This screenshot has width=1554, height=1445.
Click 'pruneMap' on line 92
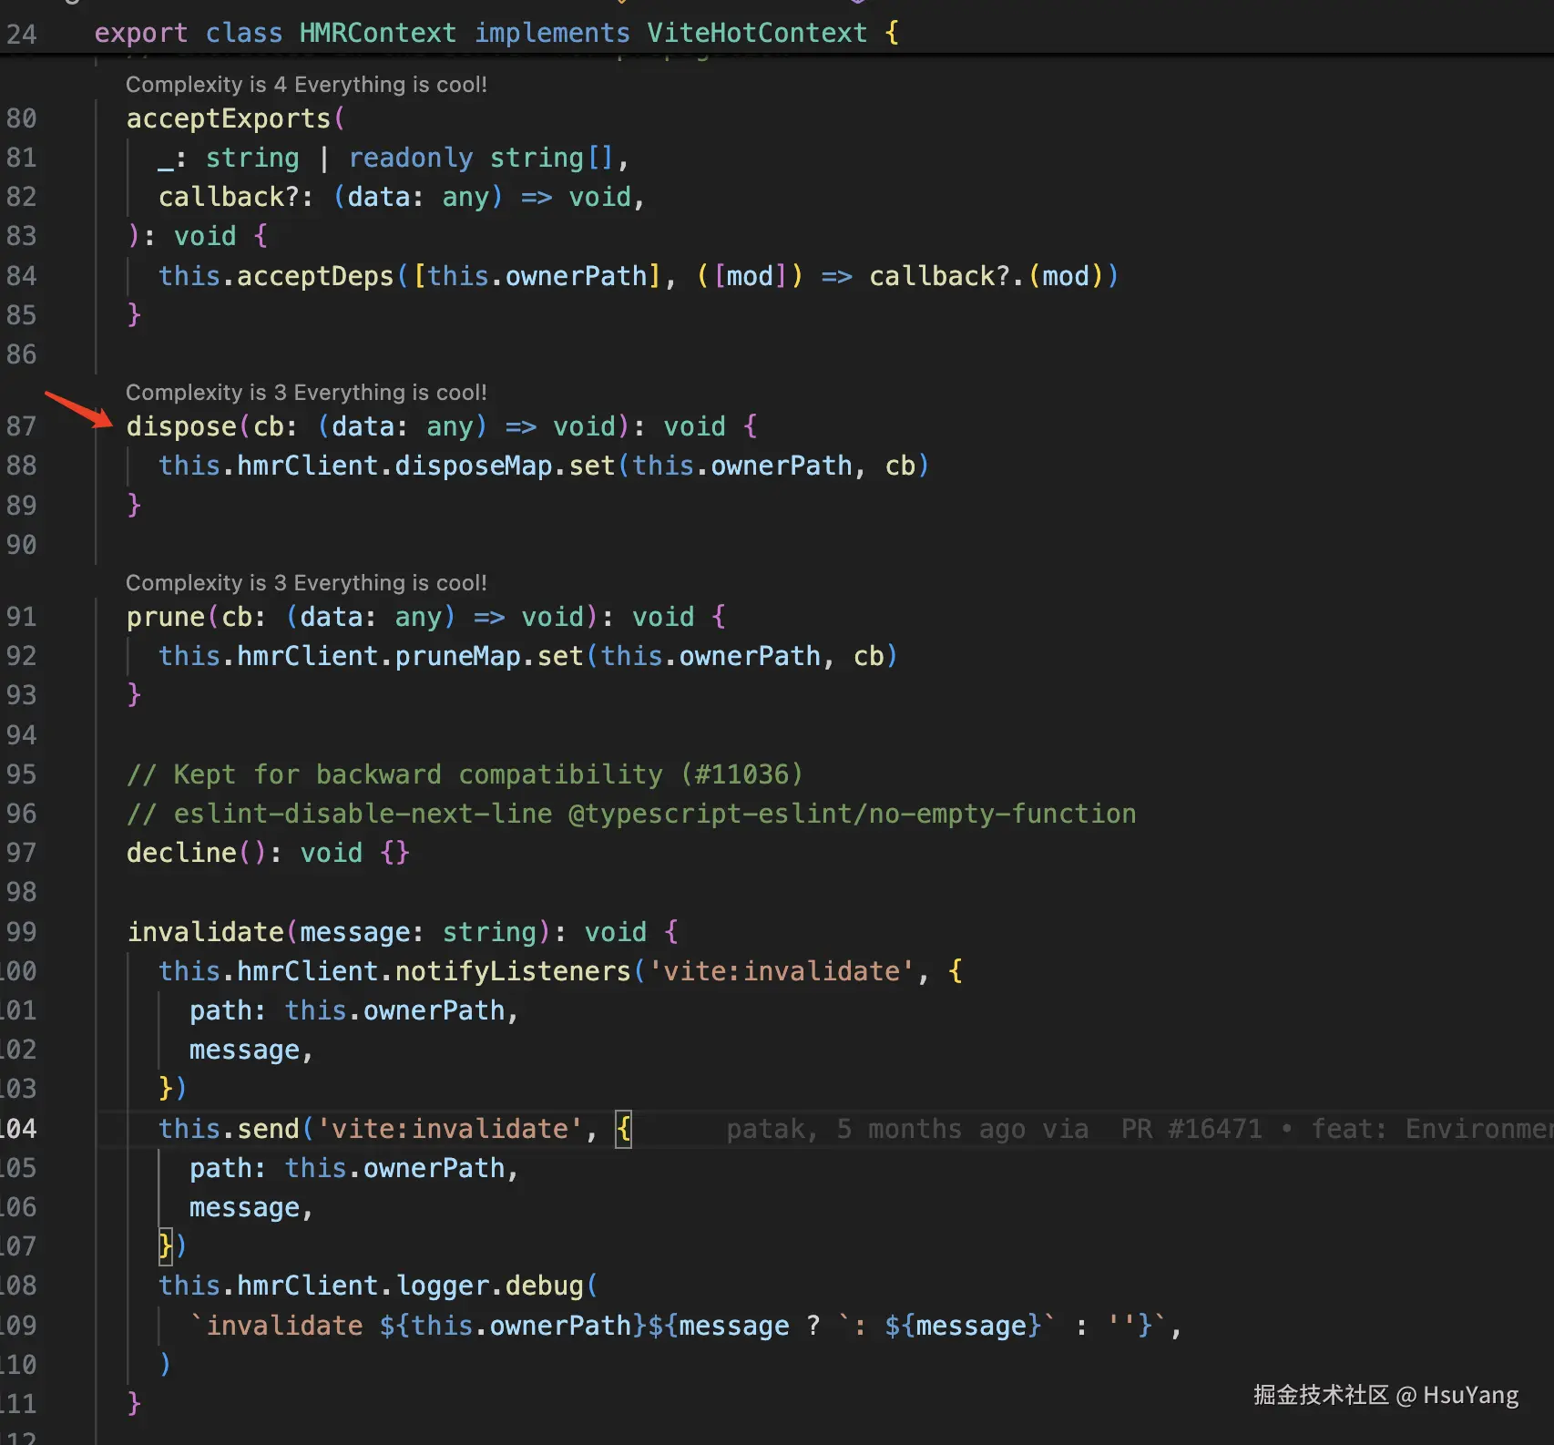[458, 656]
